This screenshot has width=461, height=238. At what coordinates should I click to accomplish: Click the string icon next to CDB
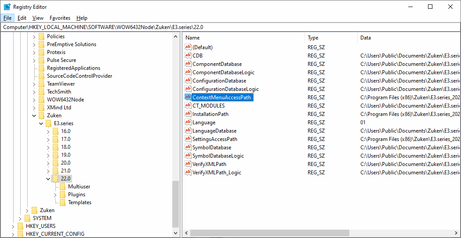click(x=188, y=55)
